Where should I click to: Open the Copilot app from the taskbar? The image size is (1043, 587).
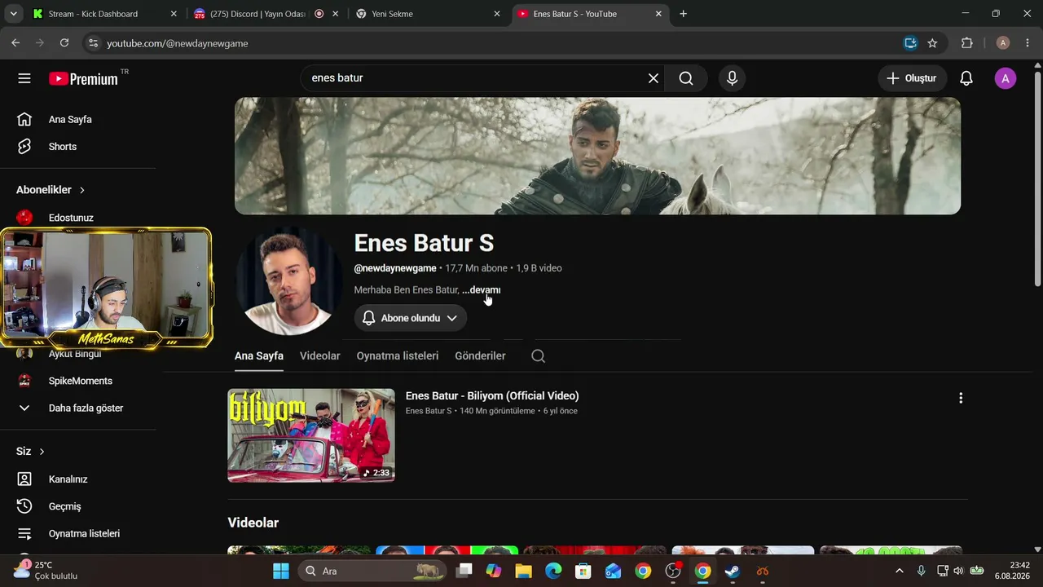click(494, 571)
